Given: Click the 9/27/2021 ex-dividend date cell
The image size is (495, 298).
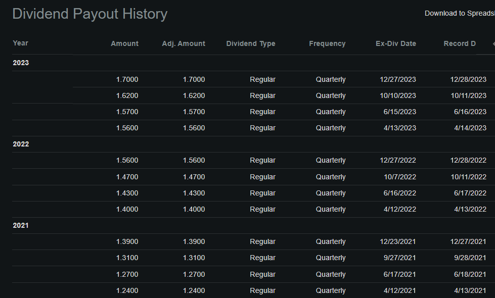Looking at the screenshot, I should pos(399,258).
